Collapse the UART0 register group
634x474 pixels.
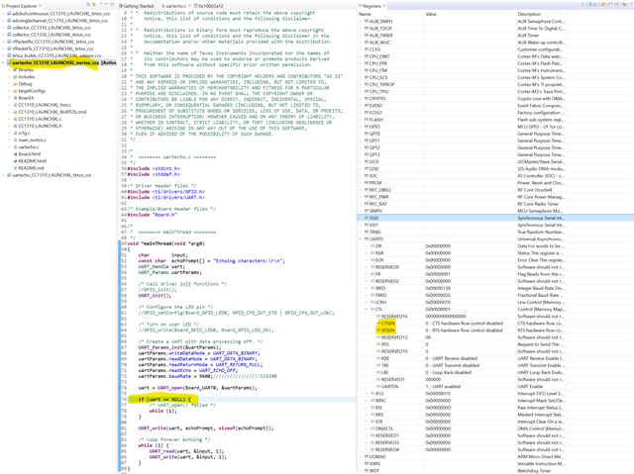pyautogui.click(x=361, y=239)
